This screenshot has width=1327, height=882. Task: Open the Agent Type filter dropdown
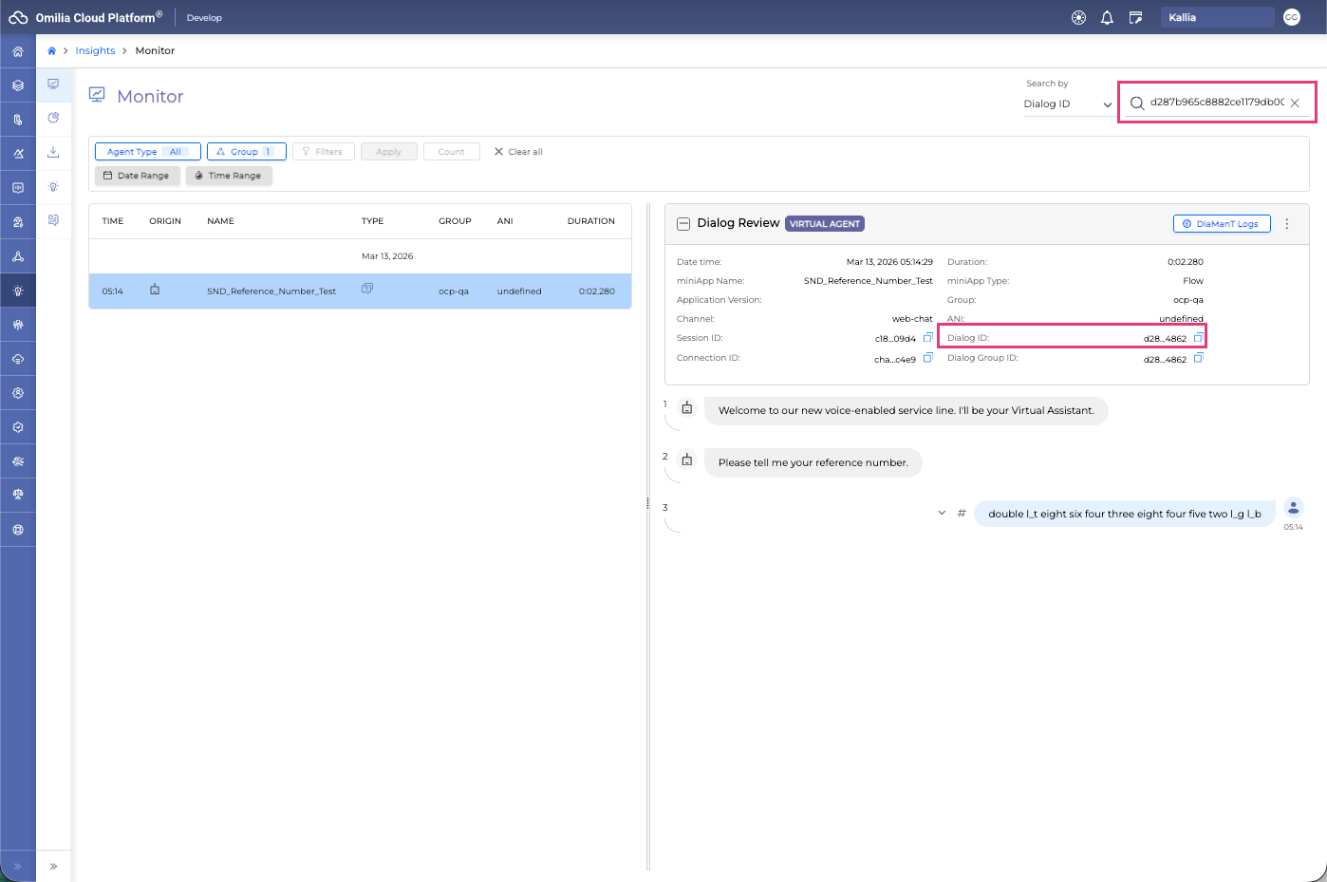click(147, 152)
